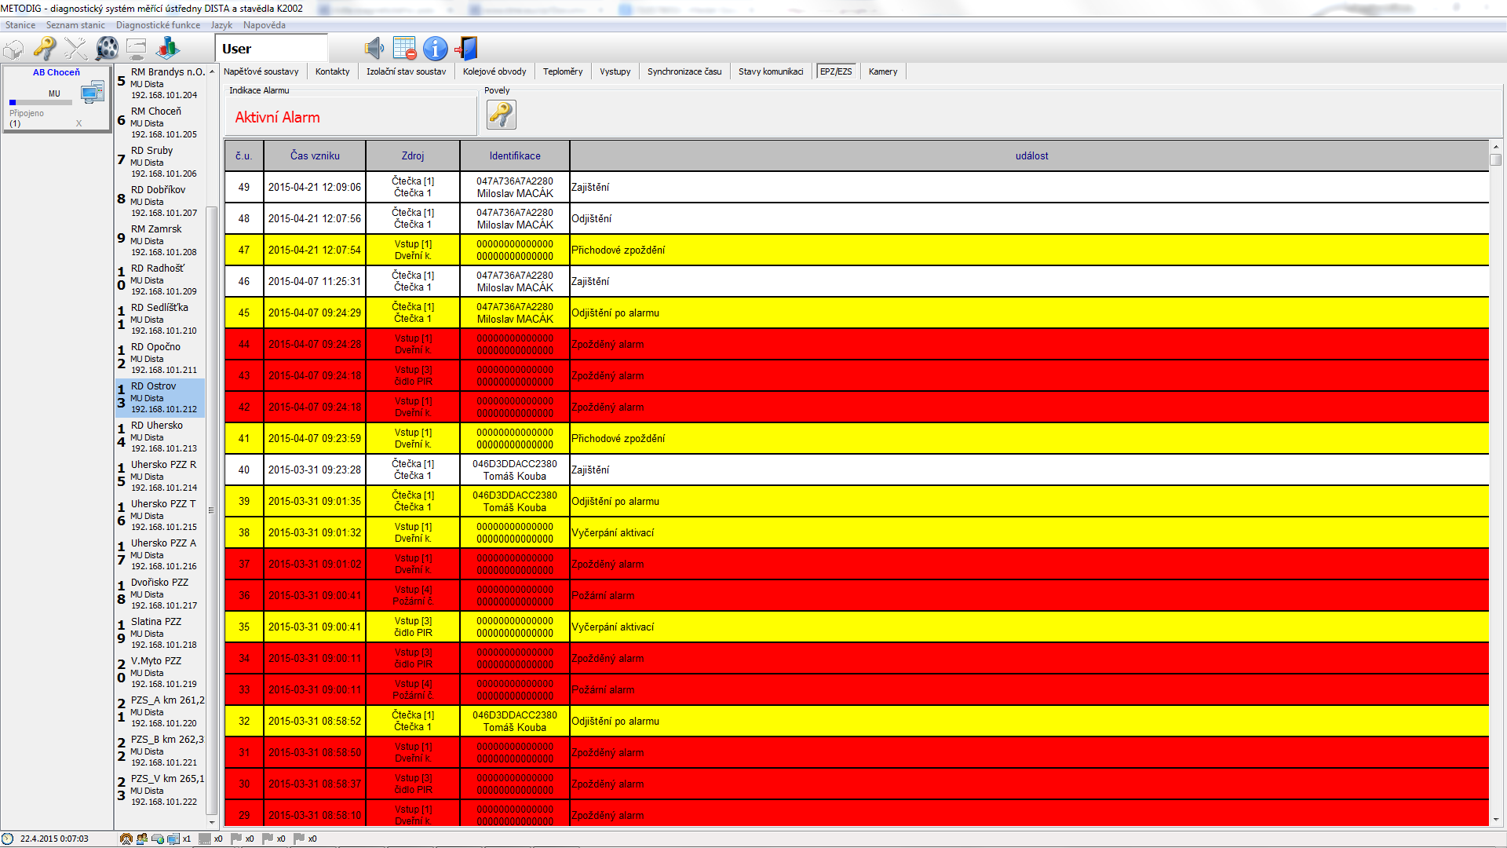Click the second flag icon in status bar
This screenshot has width=1507, height=848.
pos(268,839)
